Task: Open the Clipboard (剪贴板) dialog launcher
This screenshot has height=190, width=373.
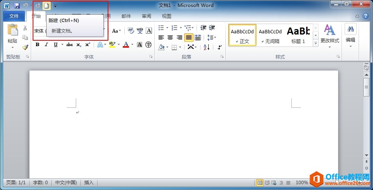Action: click(28, 57)
